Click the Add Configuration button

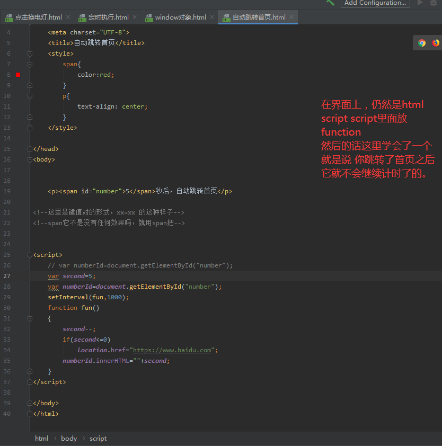pyautogui.click(x=375, y=3)
